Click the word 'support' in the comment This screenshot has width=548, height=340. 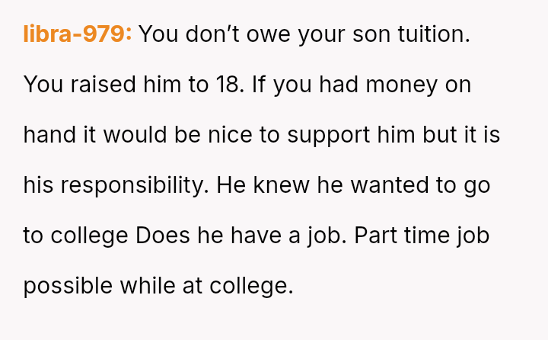(x=329, y=136)
